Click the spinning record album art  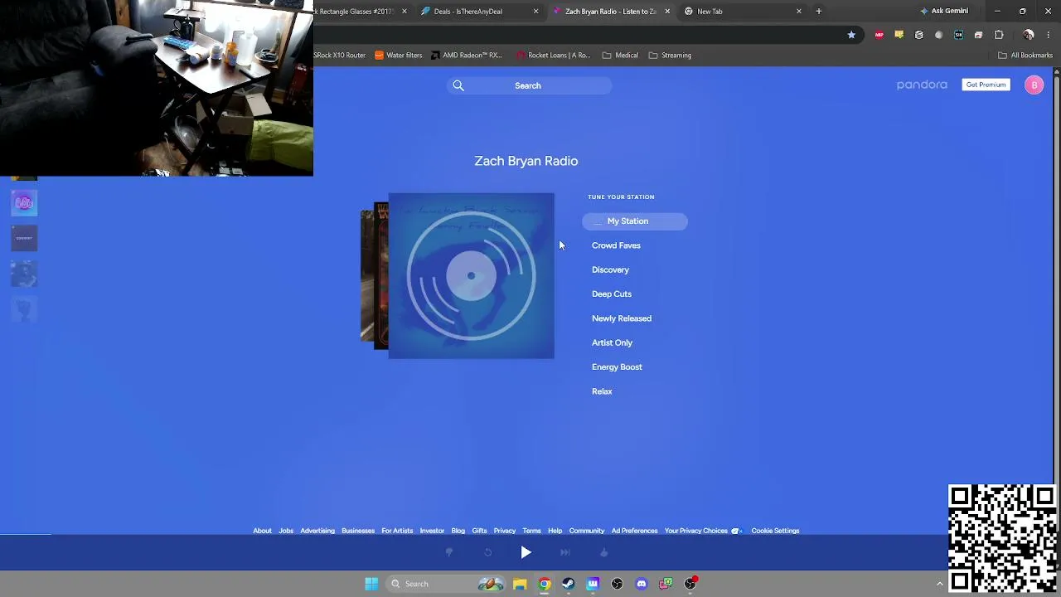471,276
